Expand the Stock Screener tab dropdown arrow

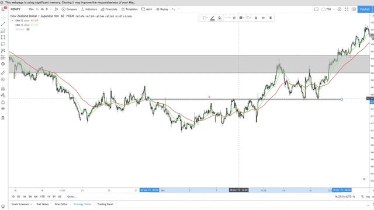(31, 204)
